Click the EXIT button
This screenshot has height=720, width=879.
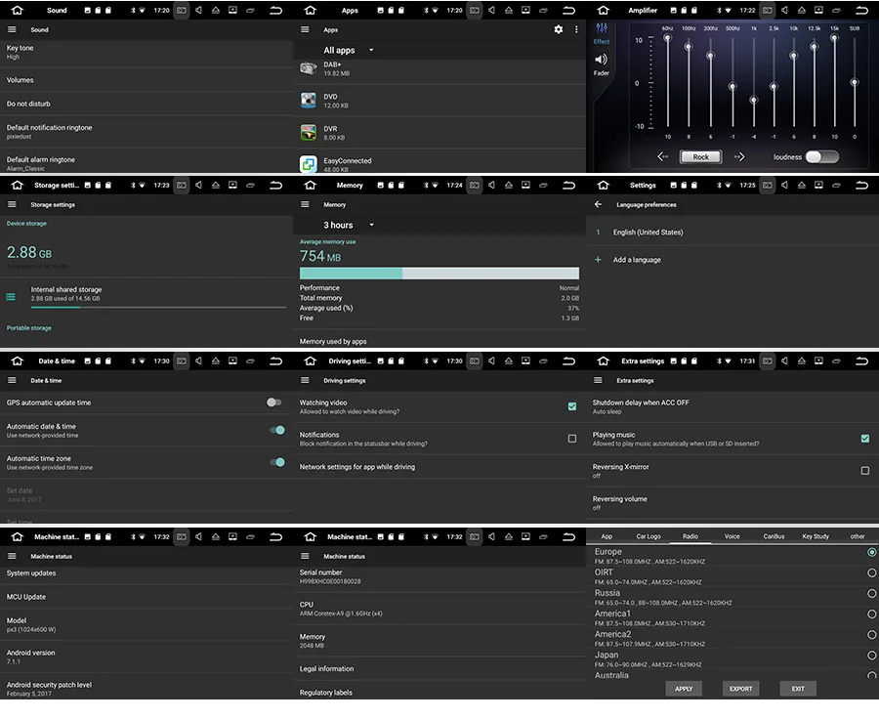point(798,689)
